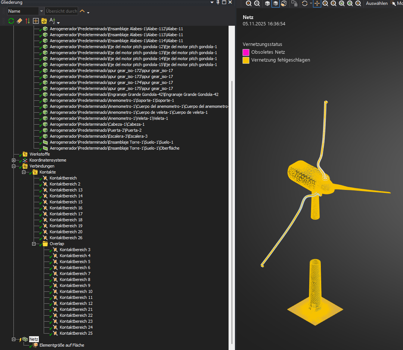
Task: Click the rotate view icon
Action: tap(305, 3)
